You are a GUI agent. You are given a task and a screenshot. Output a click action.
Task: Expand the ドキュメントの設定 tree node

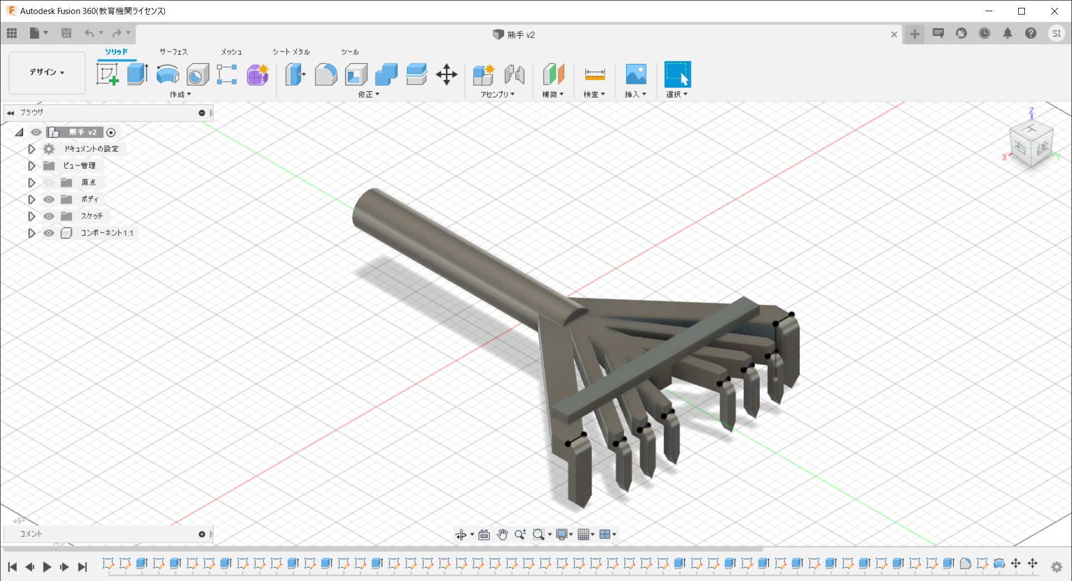point(31,149)
